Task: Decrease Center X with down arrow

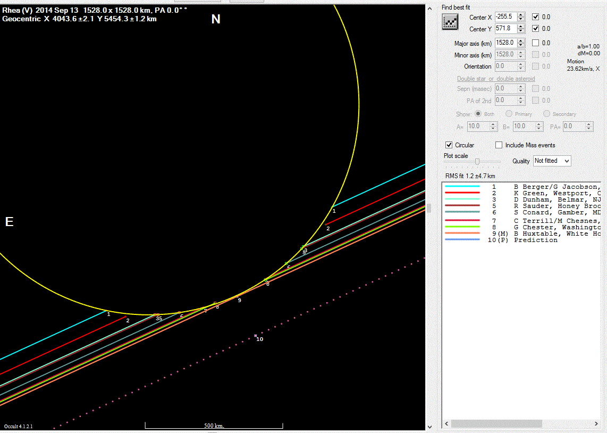Action: (521, 19)
